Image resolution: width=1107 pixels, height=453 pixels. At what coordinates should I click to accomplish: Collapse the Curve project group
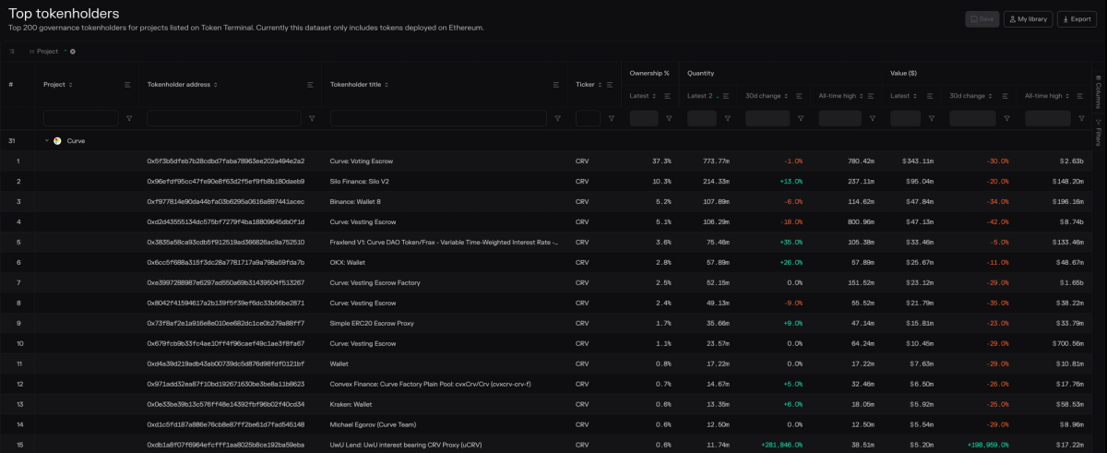[46, 141]
